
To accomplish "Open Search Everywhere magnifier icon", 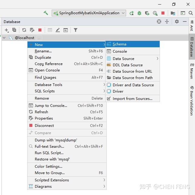I will [191, 13].
